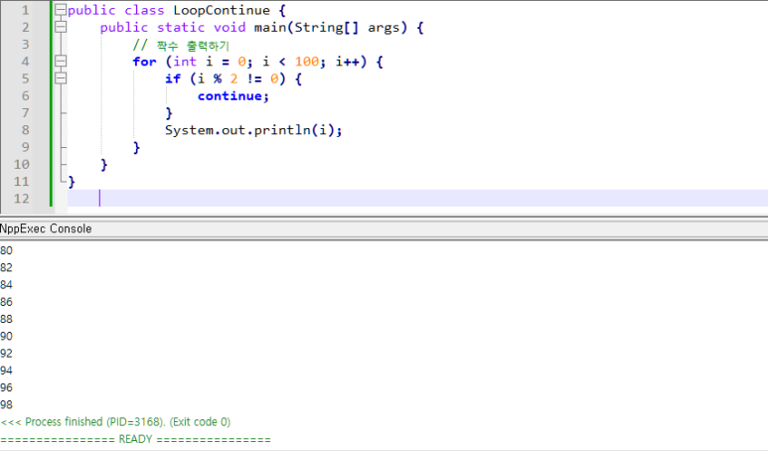Screen dimensions: 768x451
Task: Click the comment on line 3
Action: point(181,45)
